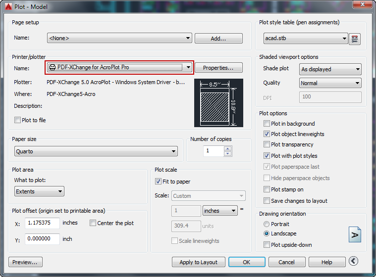The image size is (376, 277).
Task: Open What to plot Extents dropdown
Action: click(x=39, y=191)
